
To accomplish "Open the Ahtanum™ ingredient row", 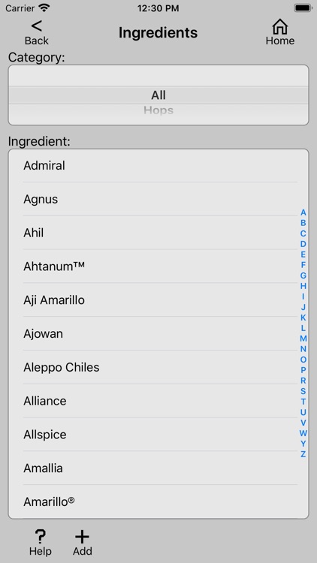I will (158, 266).
